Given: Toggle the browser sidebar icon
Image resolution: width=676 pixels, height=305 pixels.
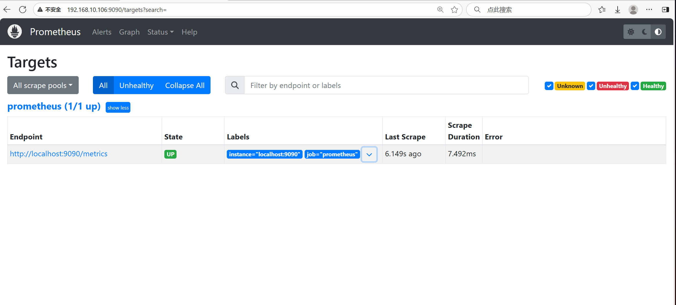Looking at the screenshot, I should (x=666, y=10).
